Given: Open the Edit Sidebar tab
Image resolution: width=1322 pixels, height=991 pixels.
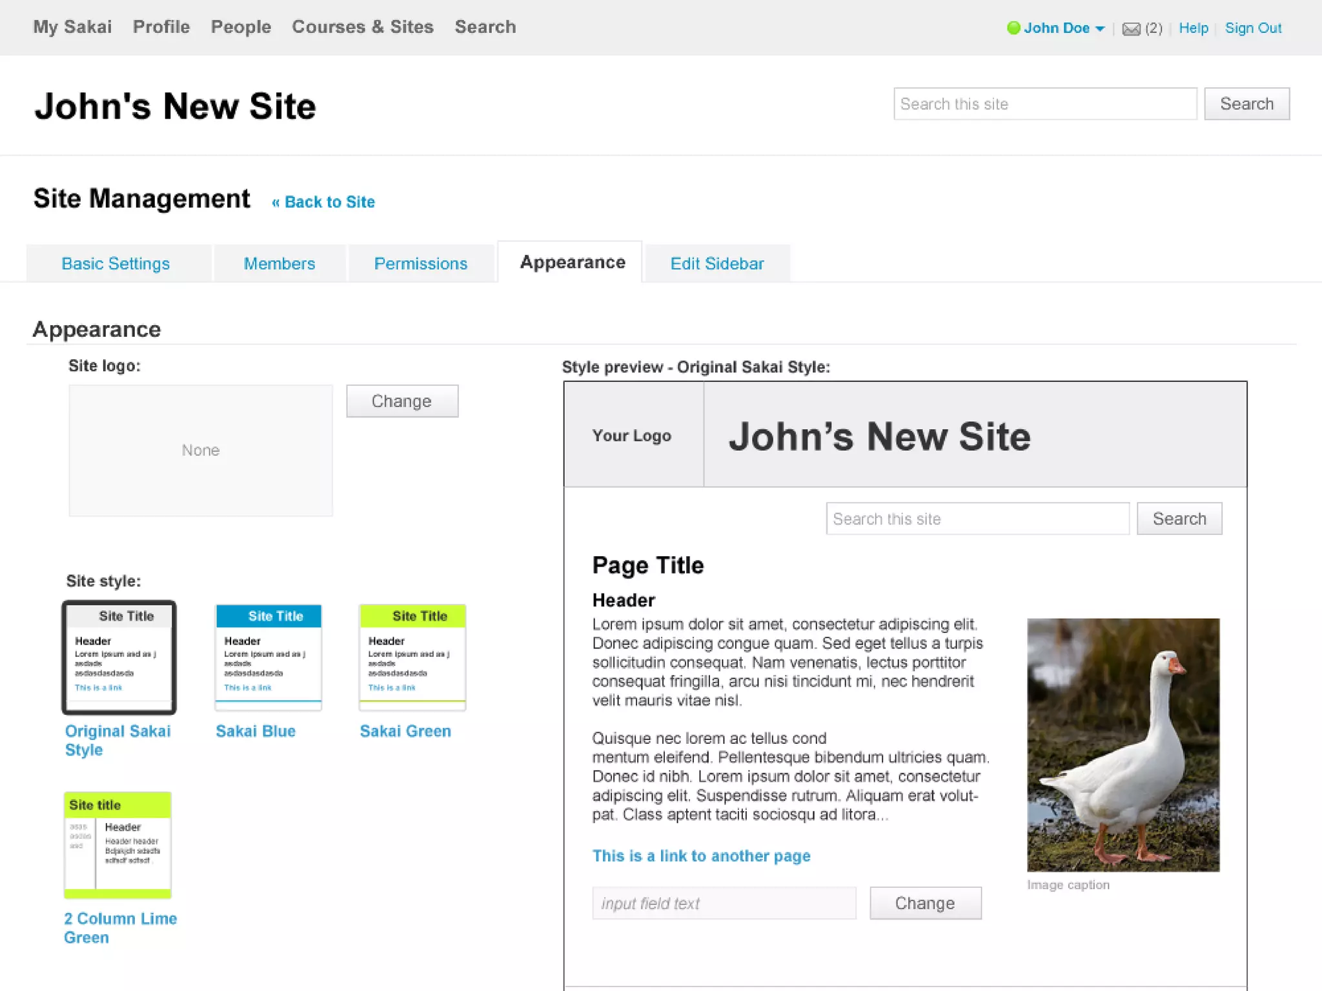Looking at the screenshot, I should [x=717, y=264].
